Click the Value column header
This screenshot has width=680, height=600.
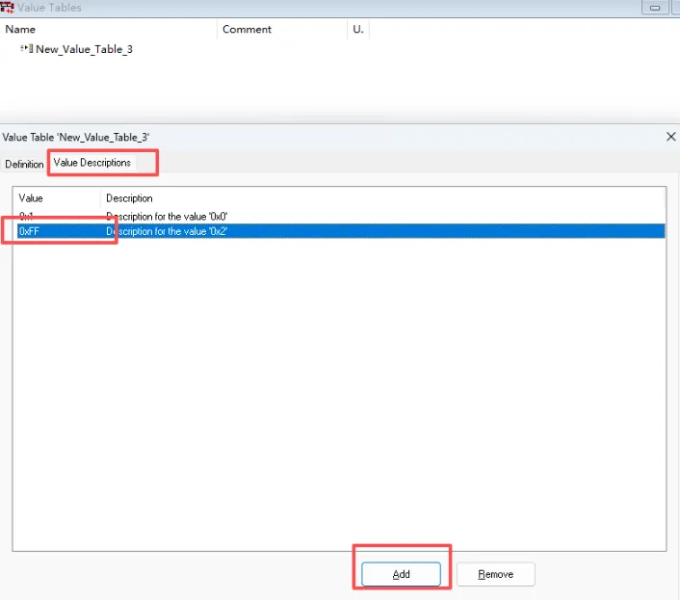coord(31,198)
